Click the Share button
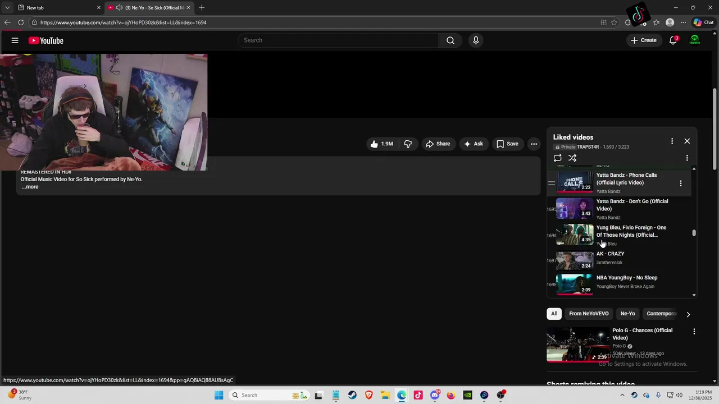Image resolution: width=719 pixels, height=404 pixels. [438, 144]
